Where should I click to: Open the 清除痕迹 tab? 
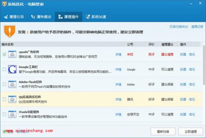41,16
